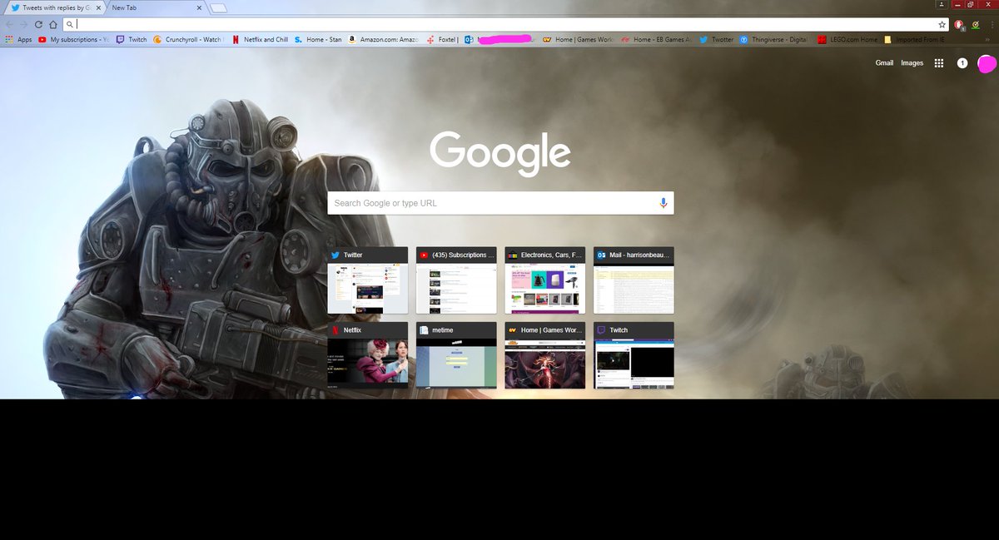
Task: Open the 'Home - Stan' bookmark
Action: click(x=318, y=39)
